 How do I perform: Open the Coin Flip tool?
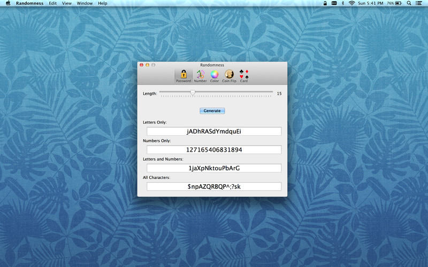[229, 75]
